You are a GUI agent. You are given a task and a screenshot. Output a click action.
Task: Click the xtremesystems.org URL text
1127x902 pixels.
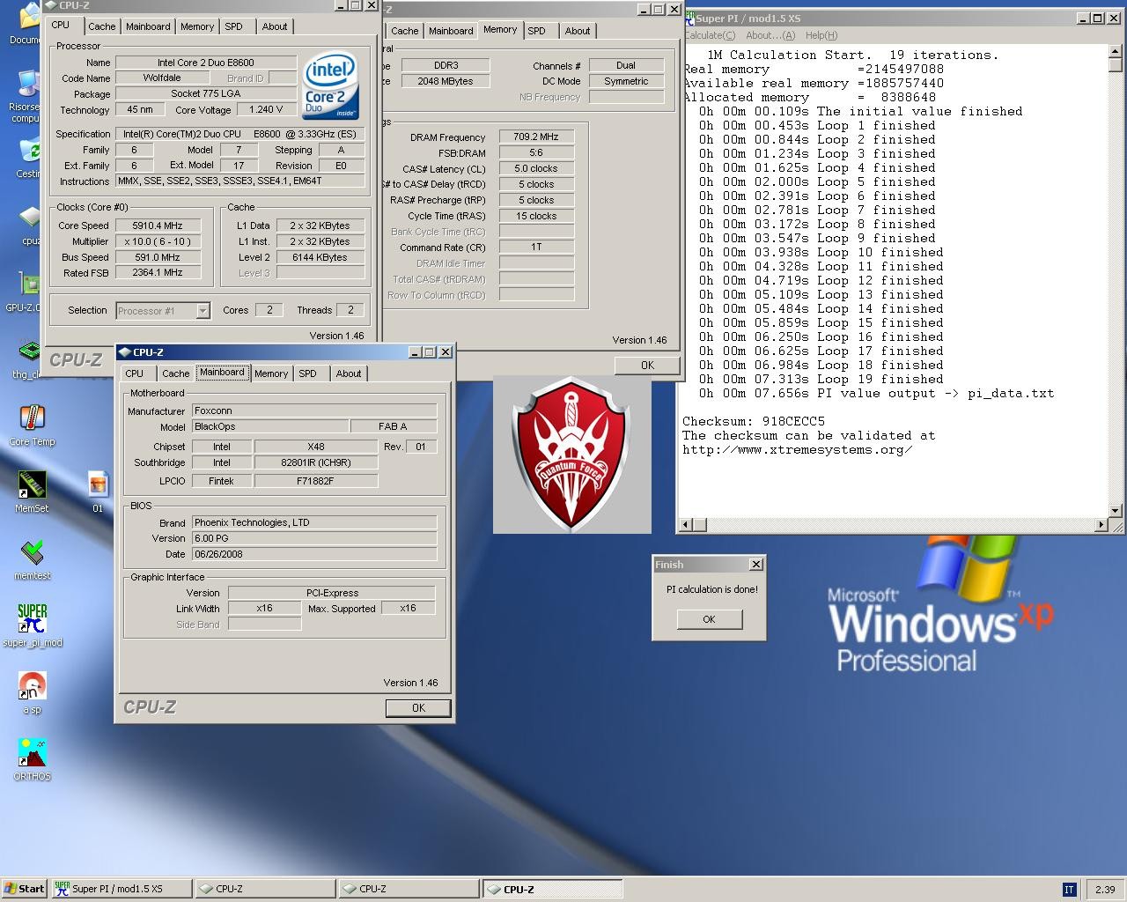[x=797, y=449]
